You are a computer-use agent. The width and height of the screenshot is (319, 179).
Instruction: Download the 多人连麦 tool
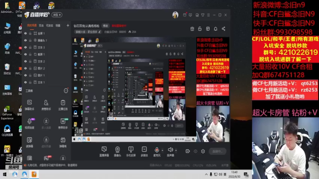[46, 123]
